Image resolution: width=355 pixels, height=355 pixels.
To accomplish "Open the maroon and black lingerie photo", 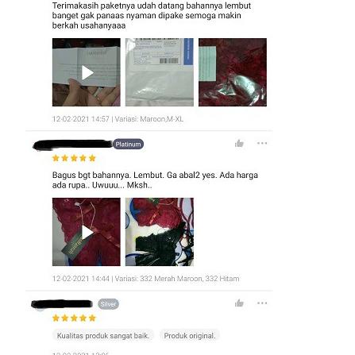I will click(x=160, y=232).
